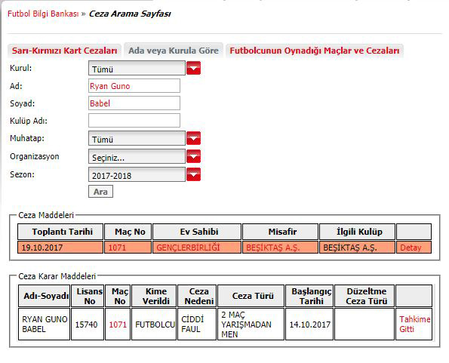Open Futbol Bilgi Bankası breadcrumb link
The width and height of the screenshot is (449, 363).
tap(43, 14)
